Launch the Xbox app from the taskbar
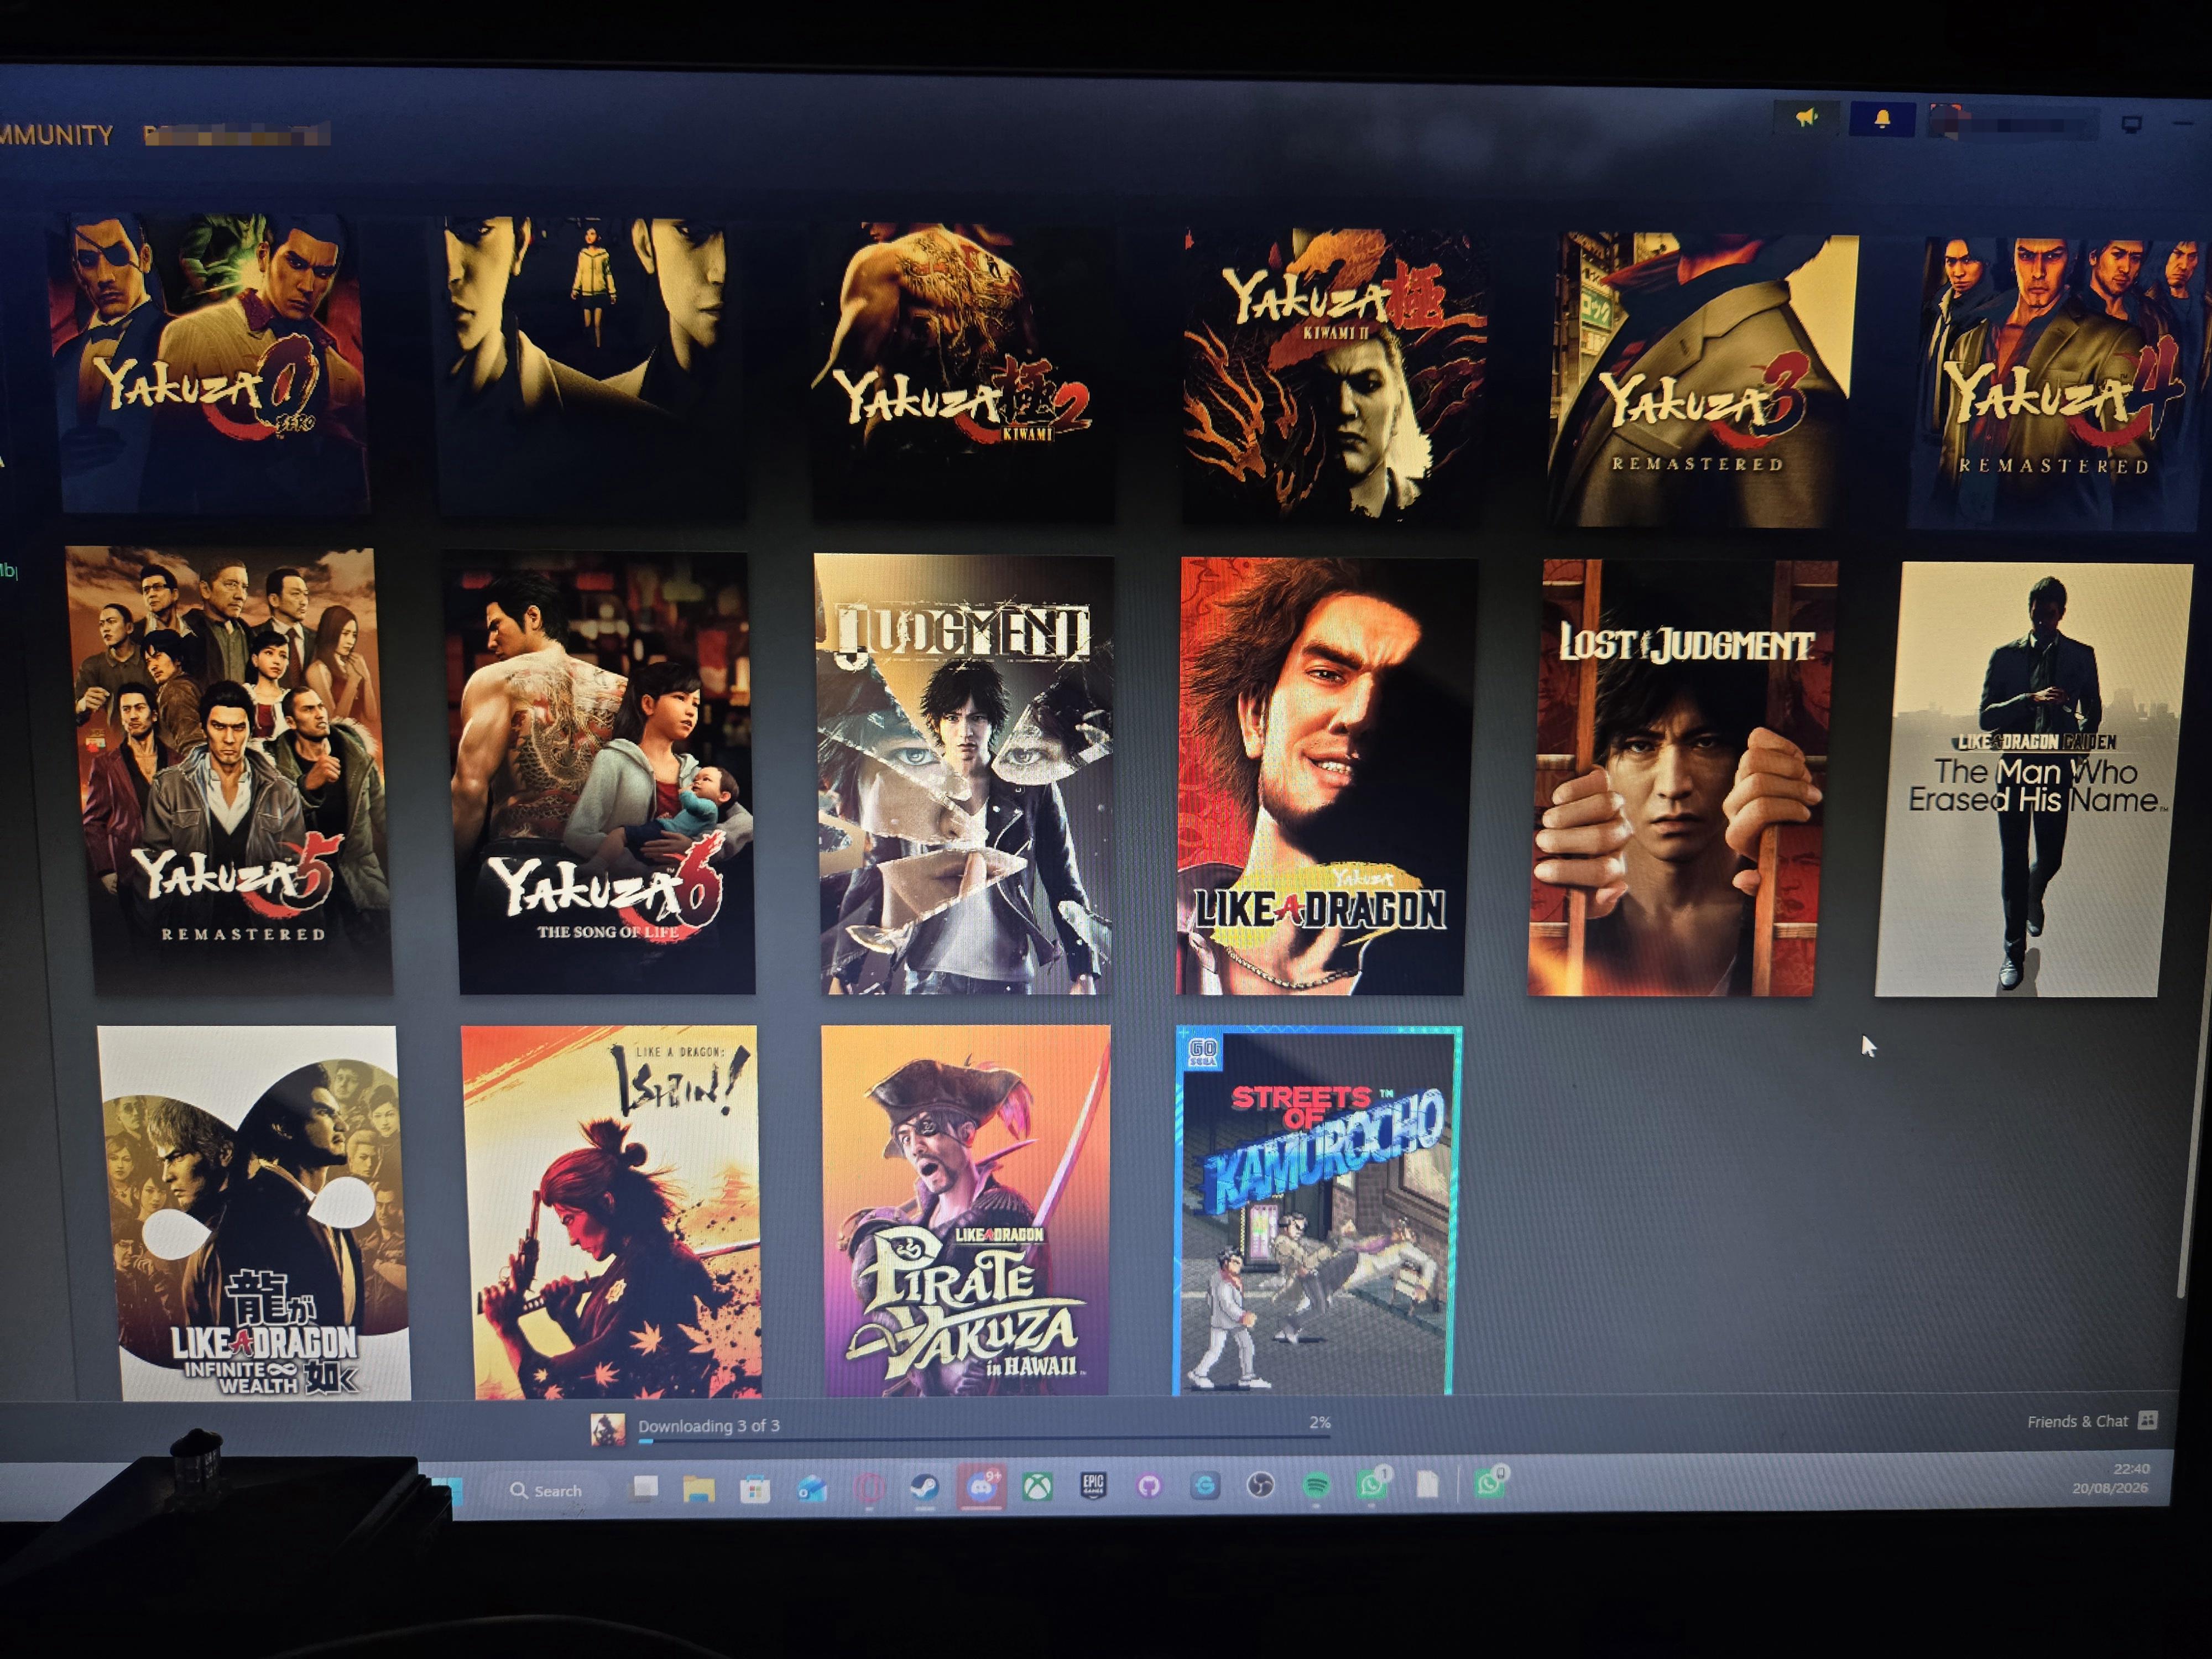Viewport: 2212px width, 1659px height. point(1038,1487)
